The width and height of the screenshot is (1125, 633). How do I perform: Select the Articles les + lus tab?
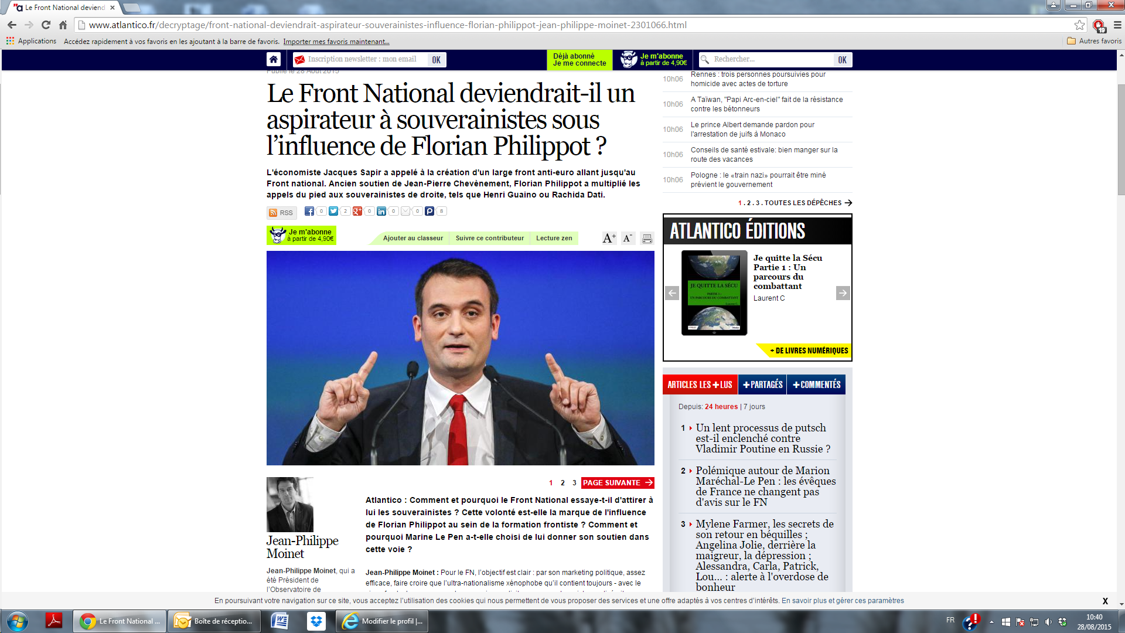(700, 384)
